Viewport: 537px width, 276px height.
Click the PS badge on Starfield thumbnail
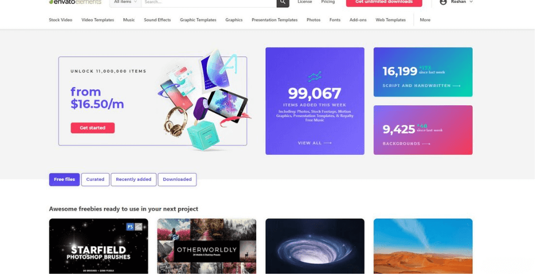tap(130, 227)
